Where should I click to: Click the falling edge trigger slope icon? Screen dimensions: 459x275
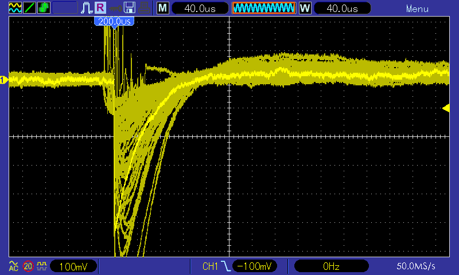coord(225,266)
